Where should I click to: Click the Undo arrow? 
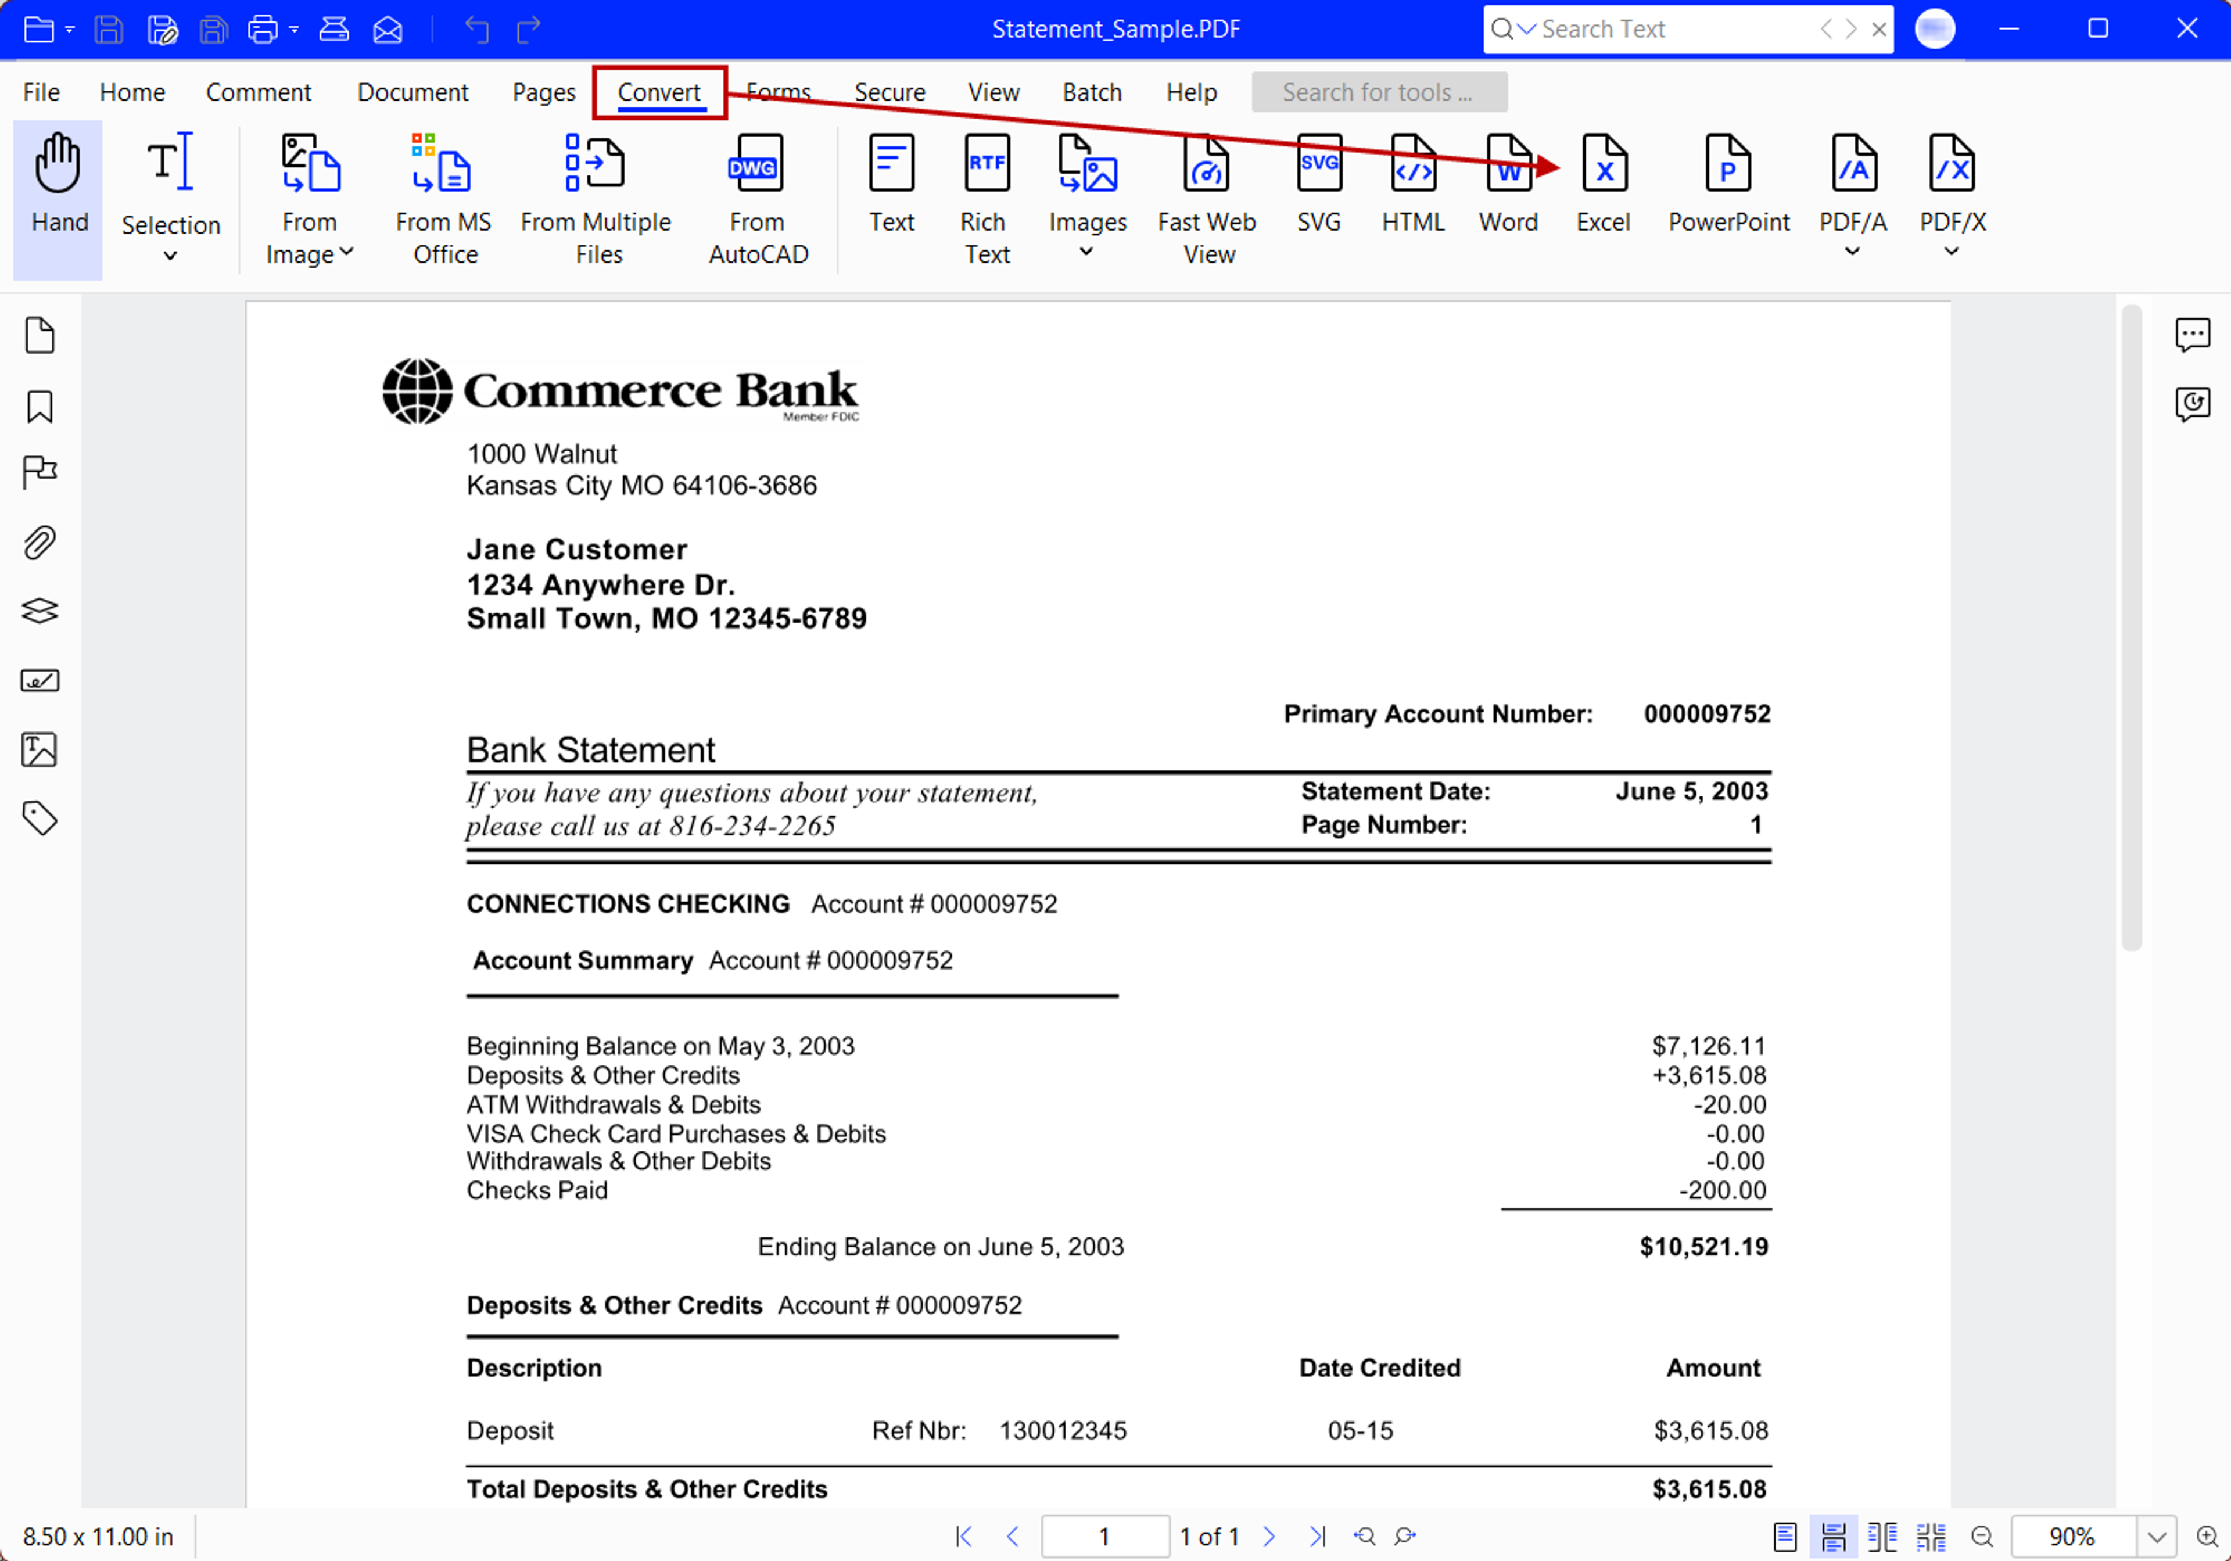(x=476, y=29)
